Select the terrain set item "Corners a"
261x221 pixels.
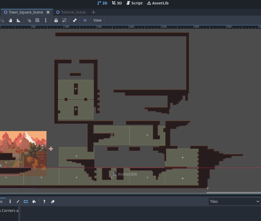pos(9,211)
